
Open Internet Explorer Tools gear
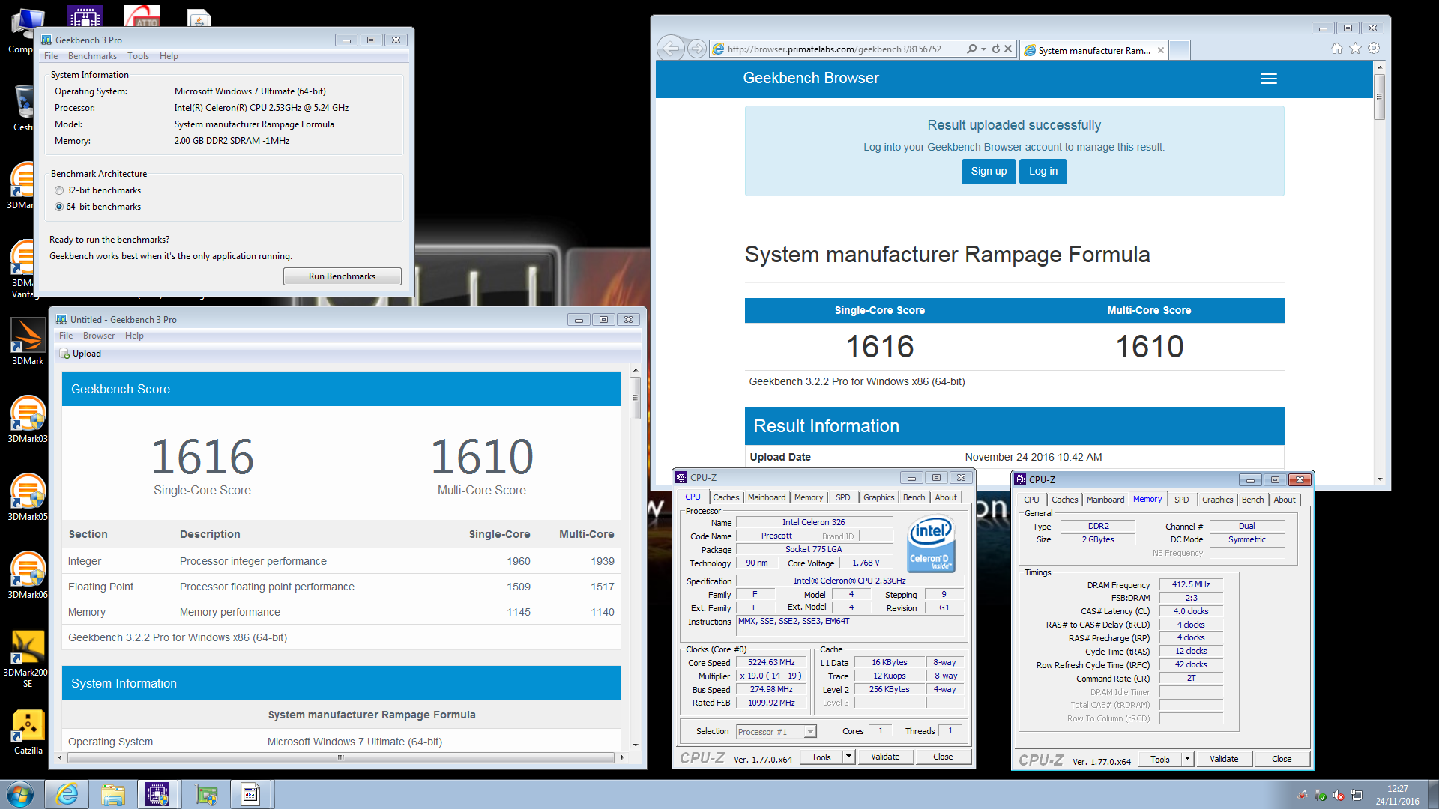1374,49
